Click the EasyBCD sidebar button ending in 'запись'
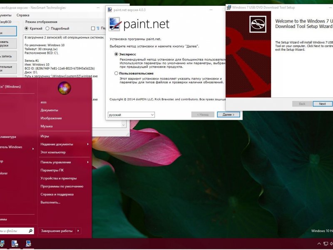Viewport: 333px width, 250px height. click(x=7, y=56)
